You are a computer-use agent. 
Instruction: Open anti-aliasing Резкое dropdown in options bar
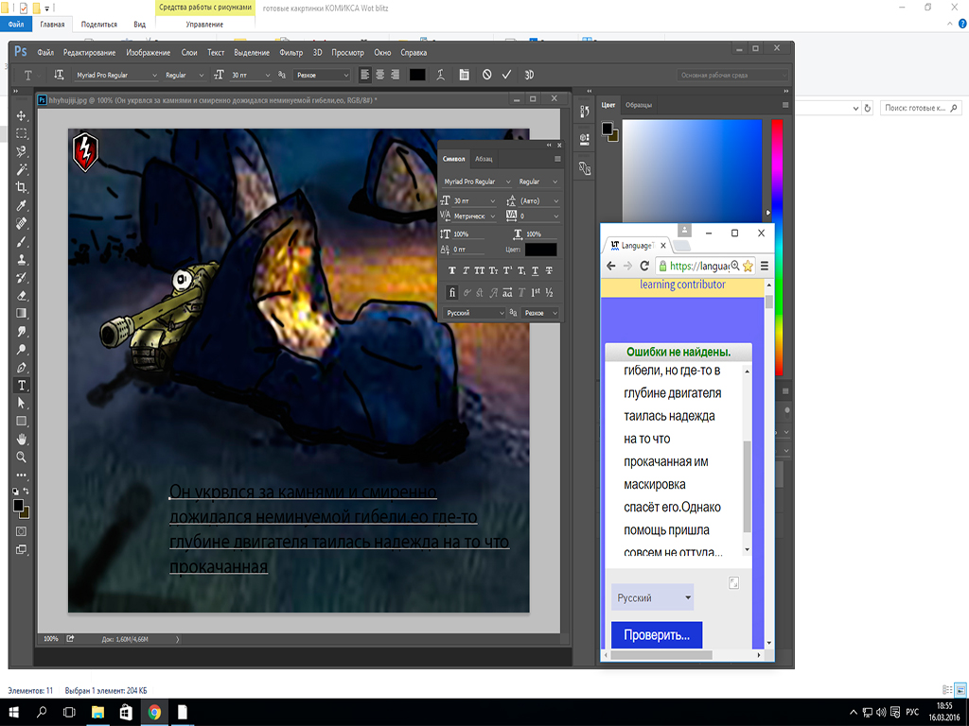click(x=322, y=75)
